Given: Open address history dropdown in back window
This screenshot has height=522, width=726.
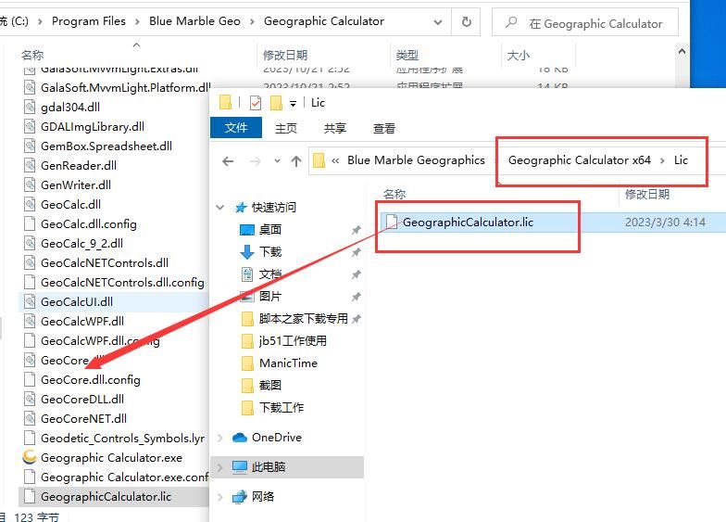Looking at the screenshot, I should (437, 22).
